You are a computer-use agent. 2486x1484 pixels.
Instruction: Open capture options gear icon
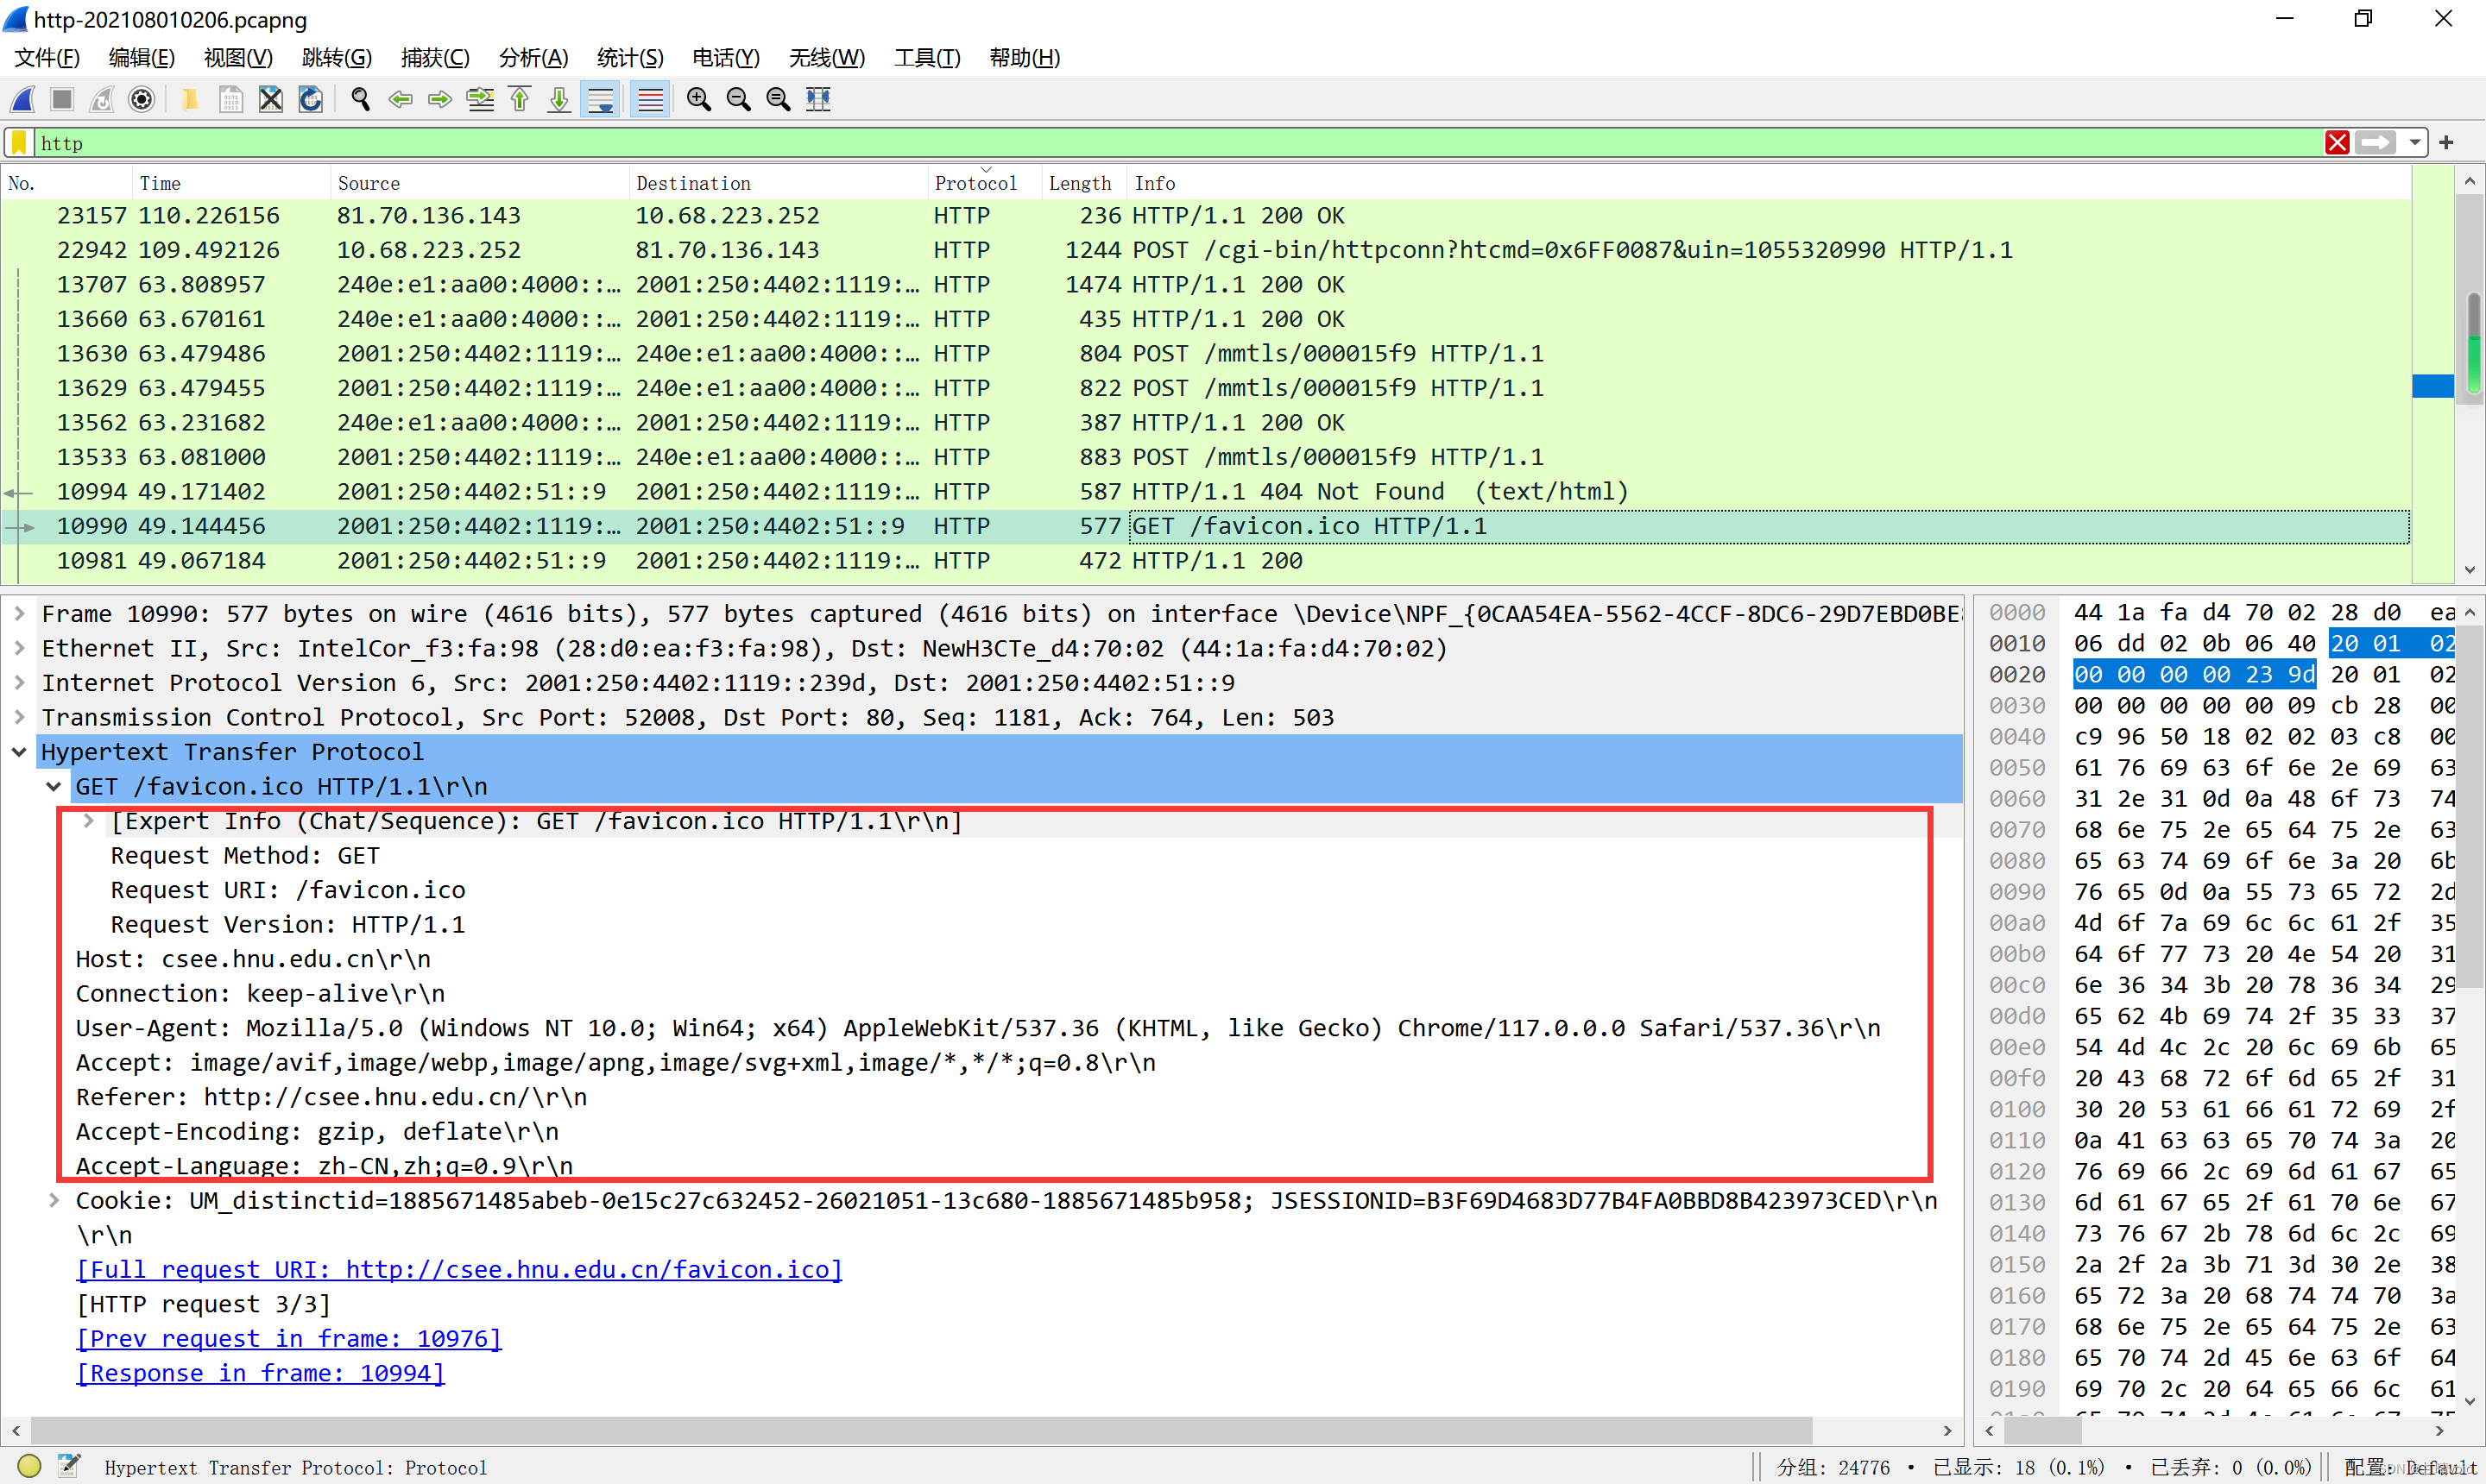tap(142, 99)
